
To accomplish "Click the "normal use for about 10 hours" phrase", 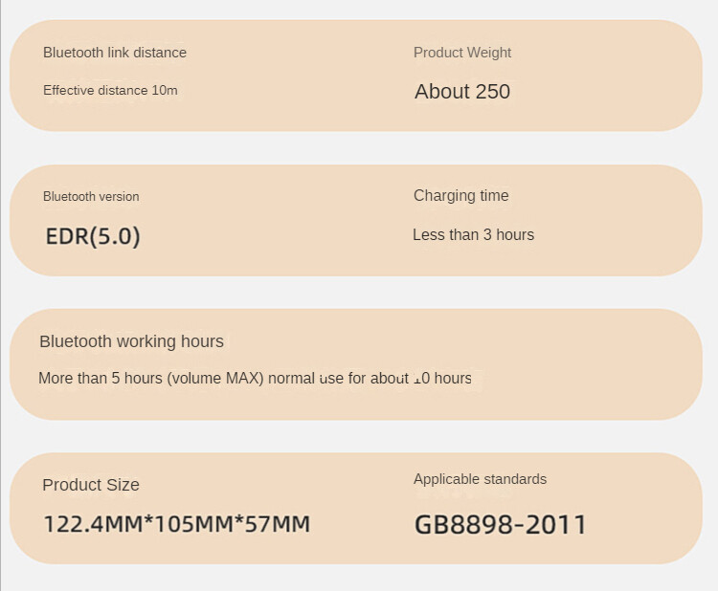I will click(370, 379).
